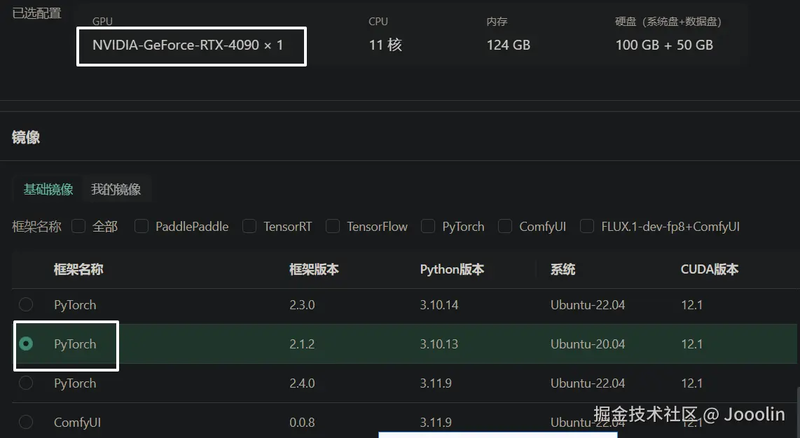
Task: Click the 已选配置 label
Action: [x=36, y=13]
